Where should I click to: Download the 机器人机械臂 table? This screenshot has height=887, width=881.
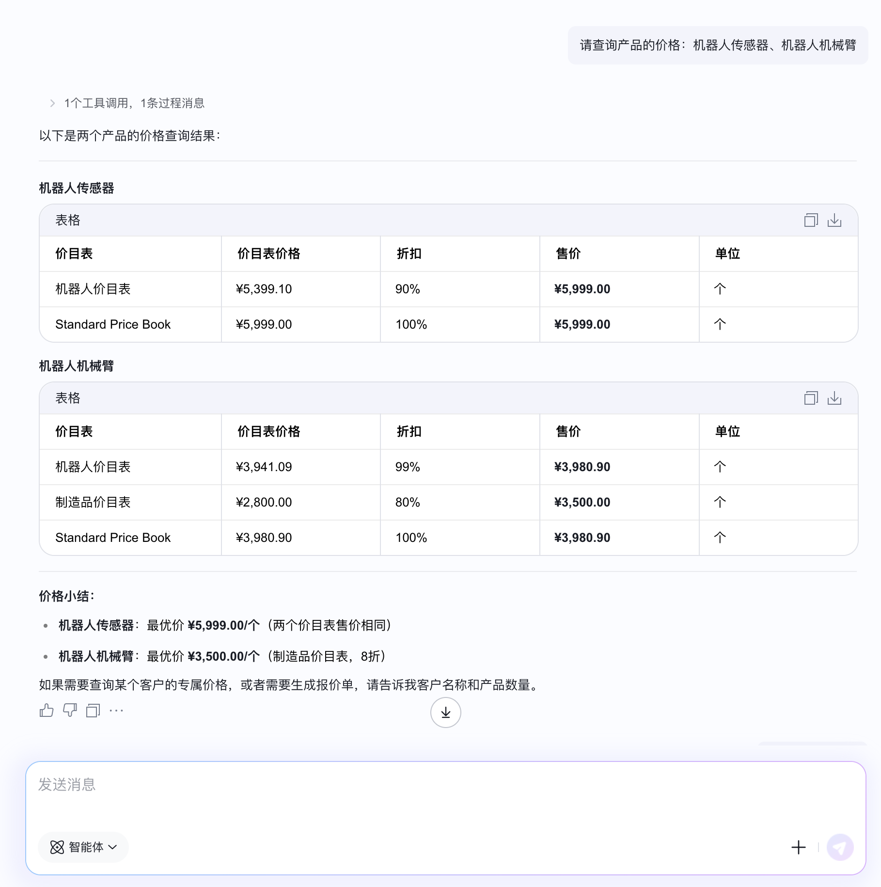(834, 398)
